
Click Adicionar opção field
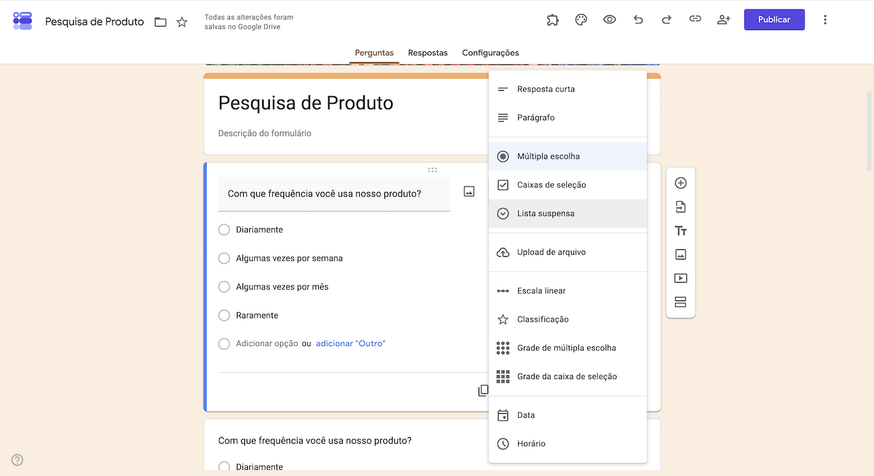pyautogui.click(x=267, y=344)
